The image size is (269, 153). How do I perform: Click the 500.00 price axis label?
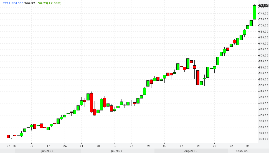tap(264, 85)
